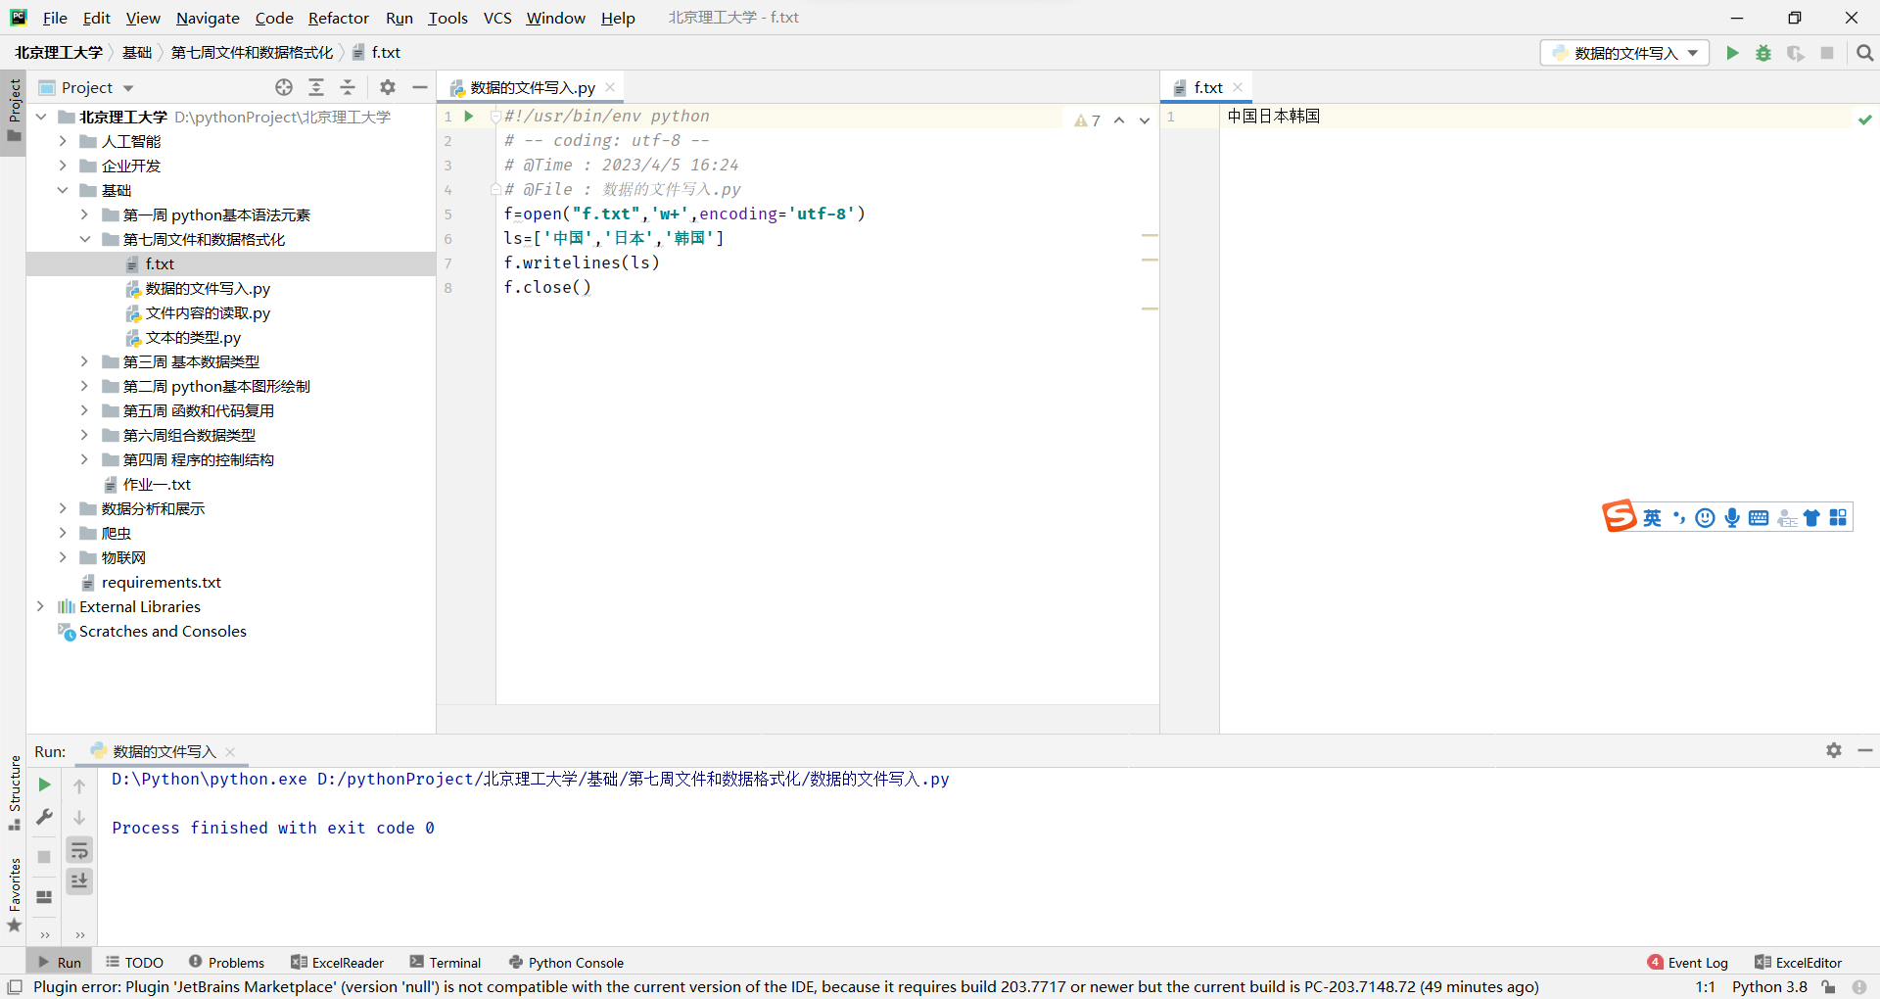The height and width of the screenshot is (999, 1880).
Task: Toggle the Project side tool tab
Action: 15,110
